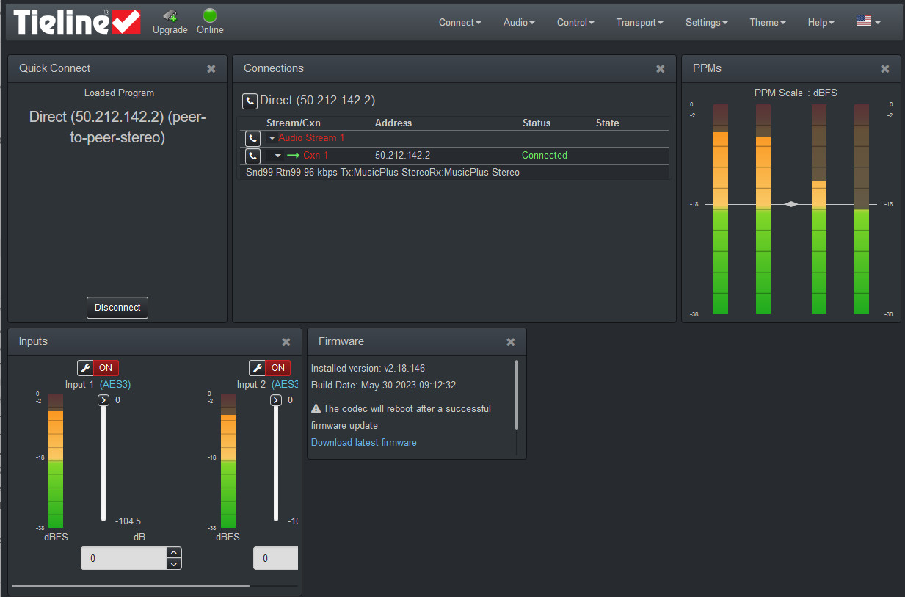This screenshot has width=905, height=597.
Task: Click the green Online status indicator
Action: coord(210,15)
